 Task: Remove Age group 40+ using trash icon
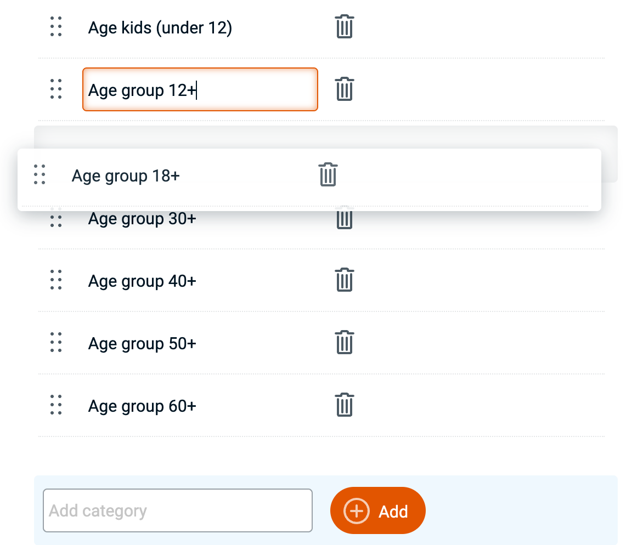344,280
